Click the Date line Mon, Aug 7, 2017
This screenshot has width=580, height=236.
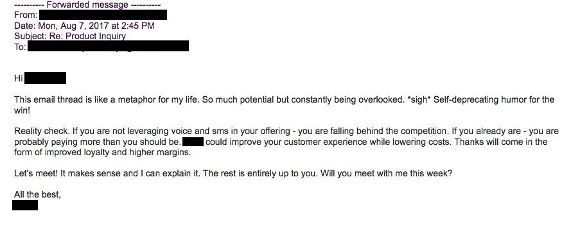tap(84, 26)
